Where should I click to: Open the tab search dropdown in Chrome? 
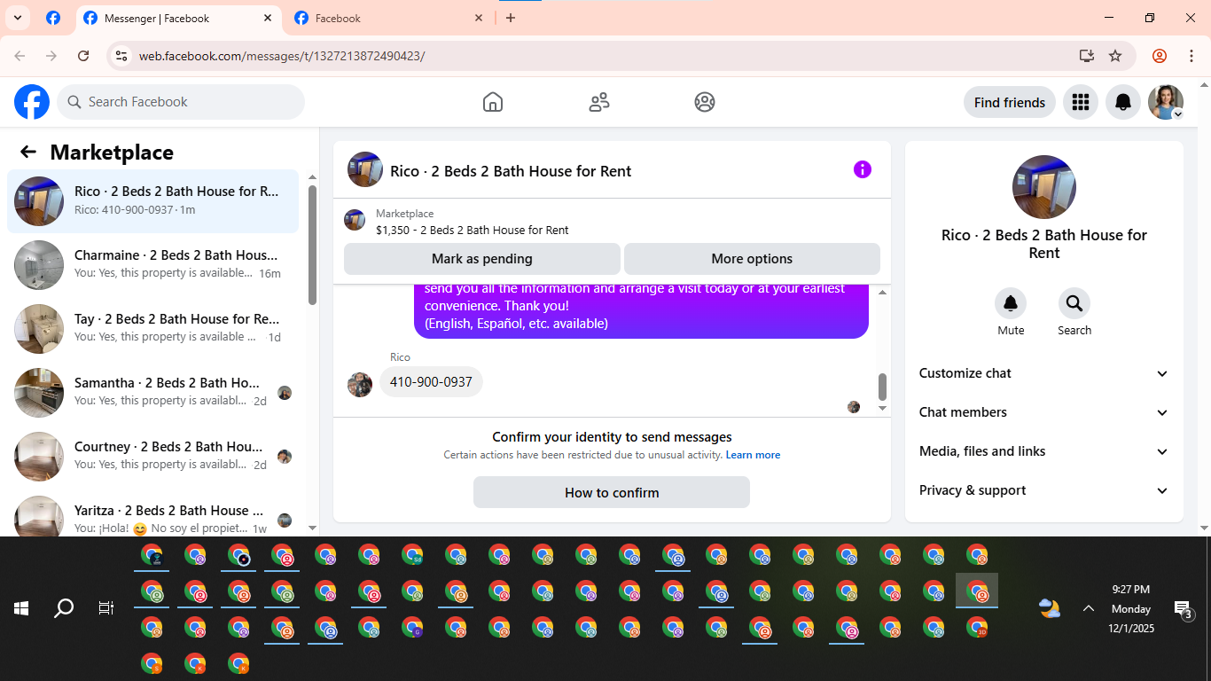17,18
